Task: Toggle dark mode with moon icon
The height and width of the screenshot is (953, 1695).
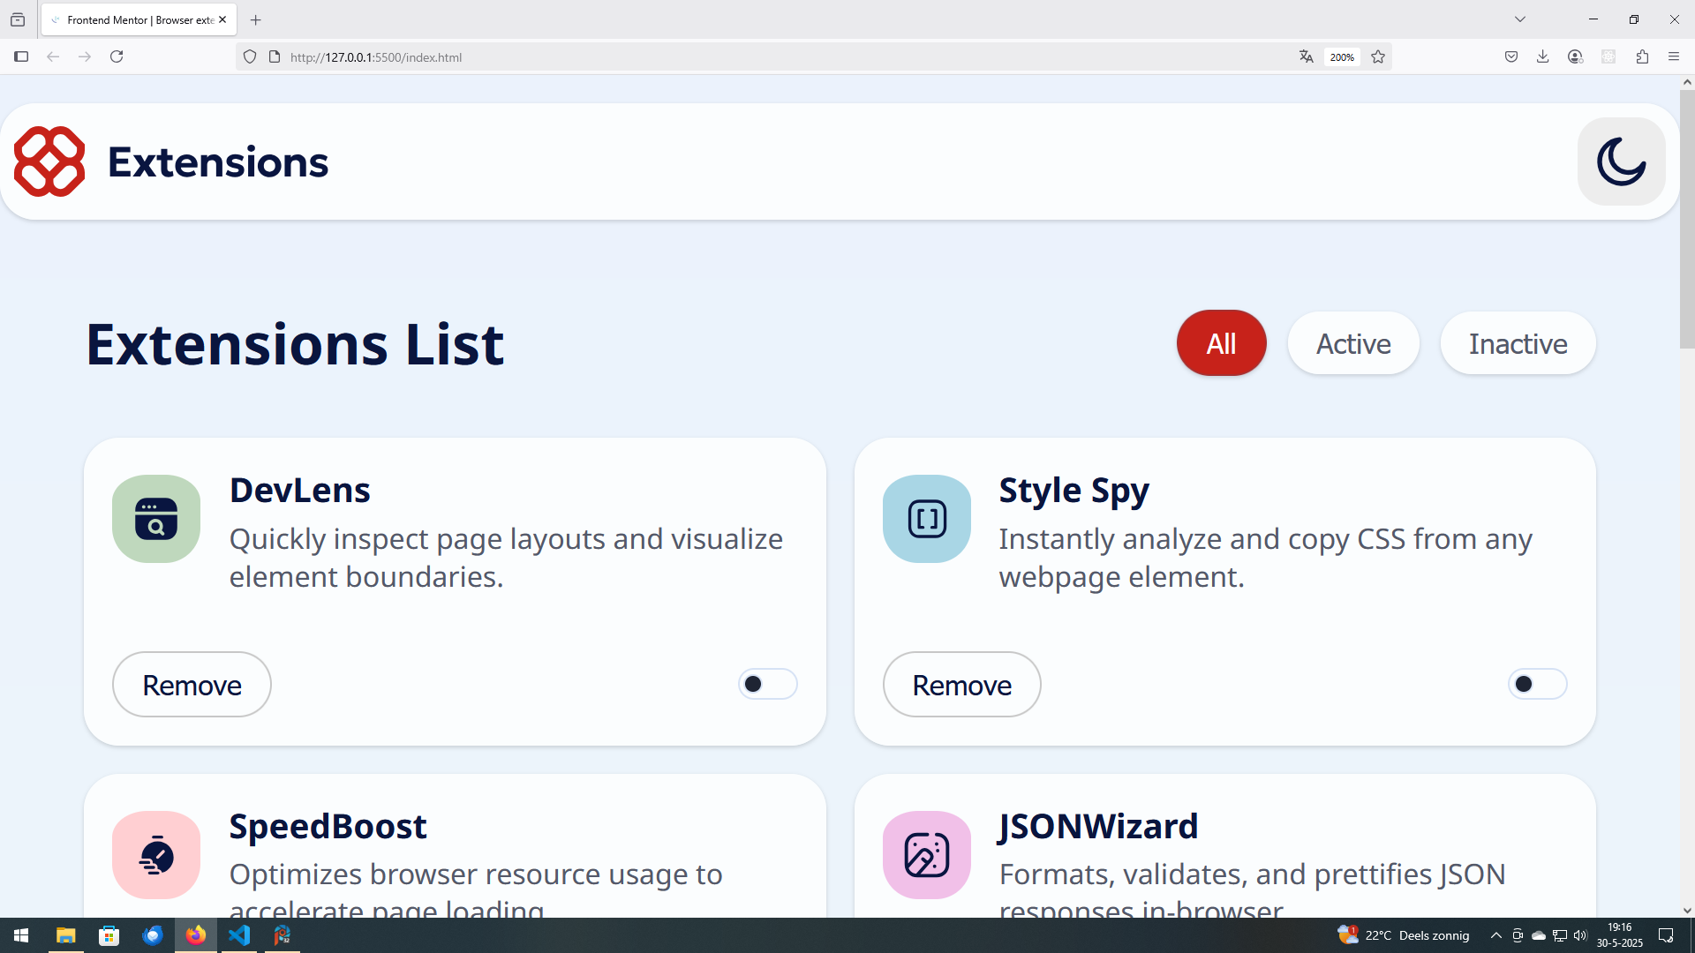Action: [1621, 161]
